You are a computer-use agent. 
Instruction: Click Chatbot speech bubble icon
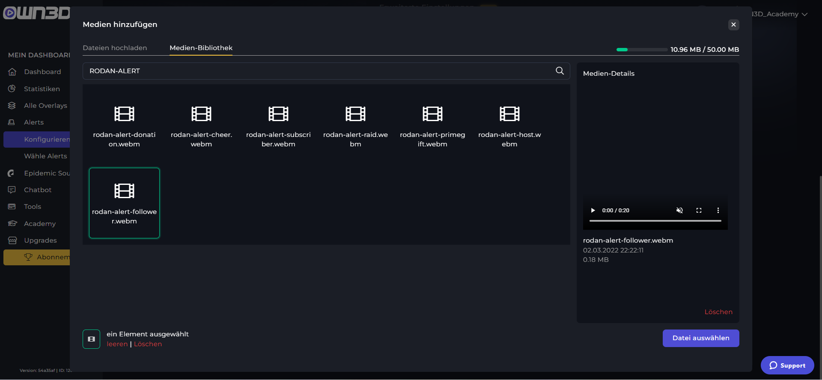point(12,190)
